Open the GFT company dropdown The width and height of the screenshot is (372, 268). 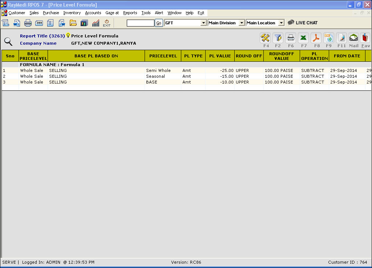pyautogui.click(x=203, y=23)
